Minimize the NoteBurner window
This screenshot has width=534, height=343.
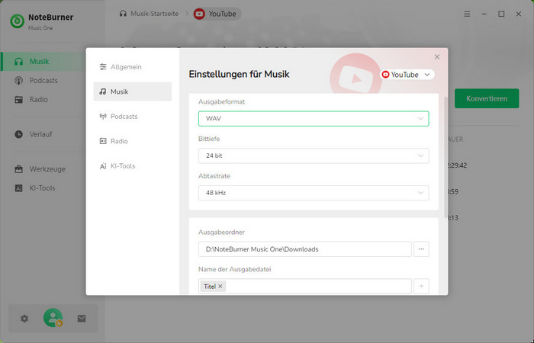point(484,14)
